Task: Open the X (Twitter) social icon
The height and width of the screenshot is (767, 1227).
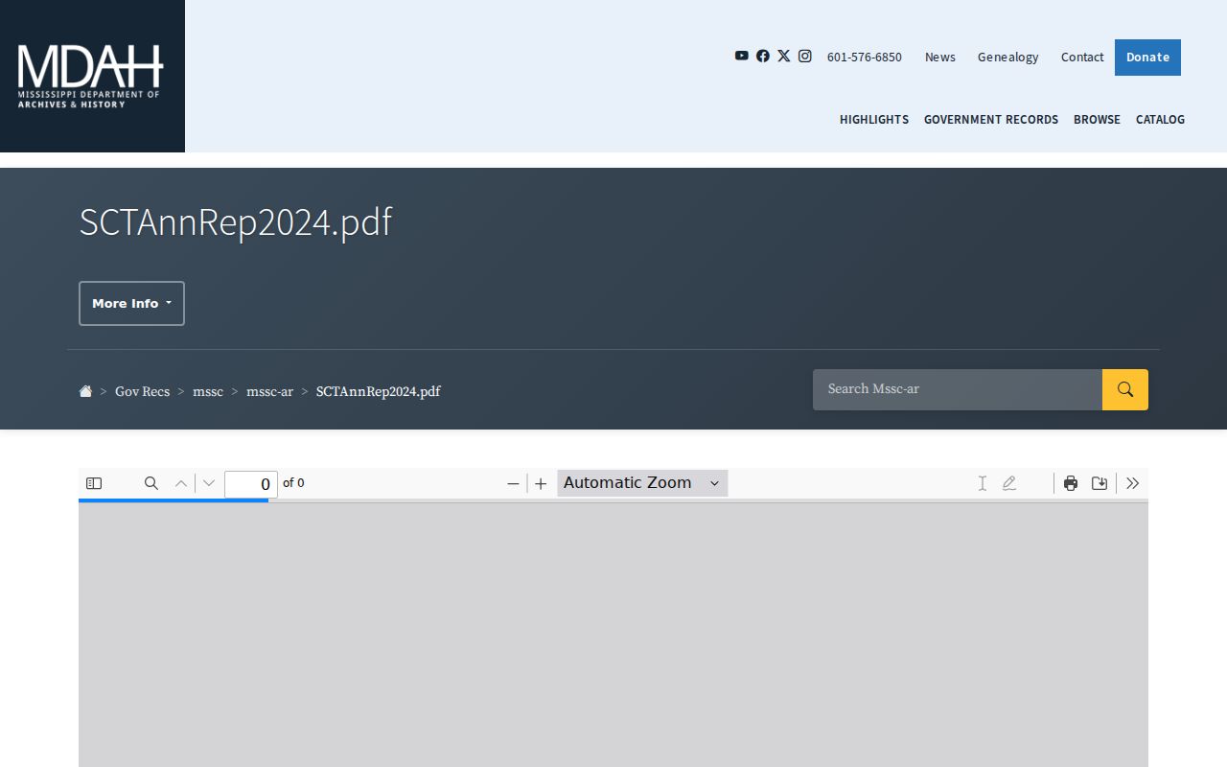Action: (x=784, y=56)
